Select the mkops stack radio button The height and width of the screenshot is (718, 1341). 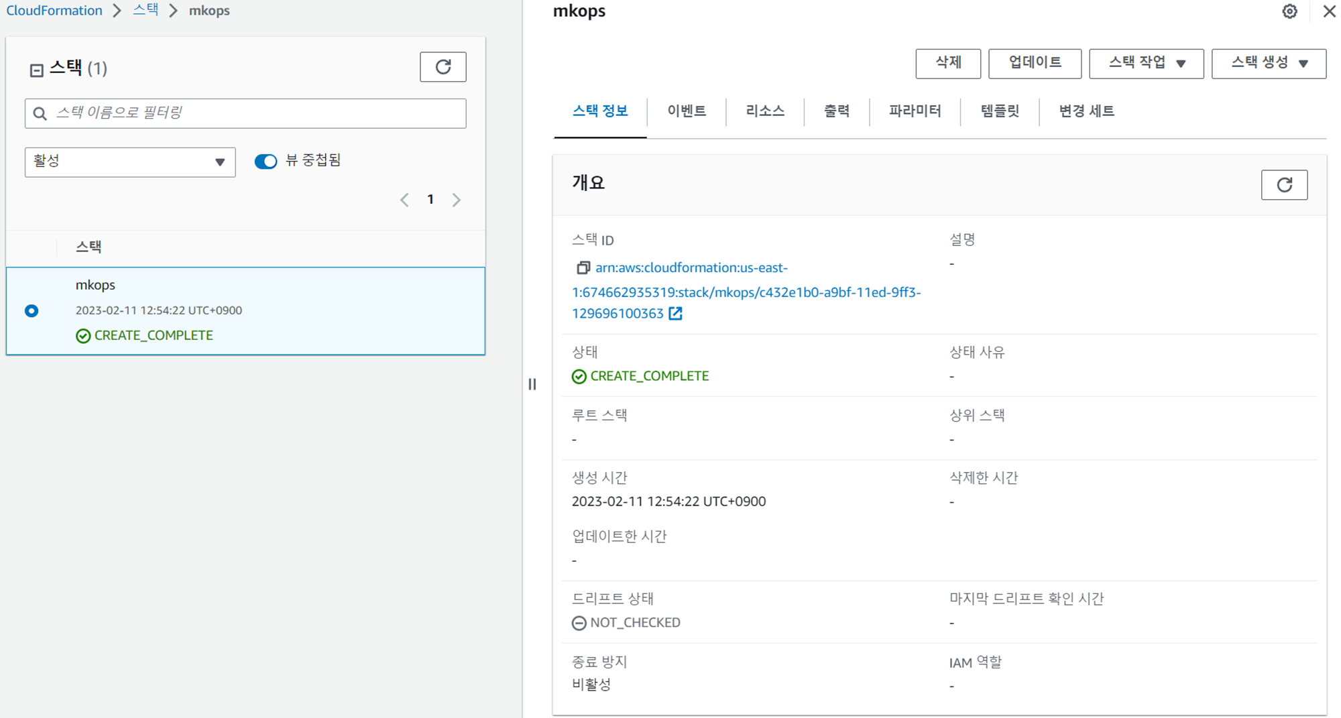tap(32, 311)
